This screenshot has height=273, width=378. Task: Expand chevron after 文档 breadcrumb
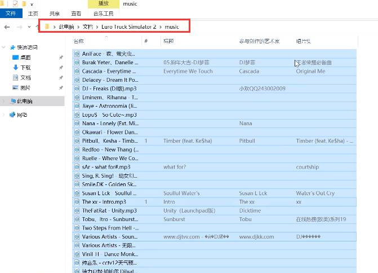pos(97,27)
